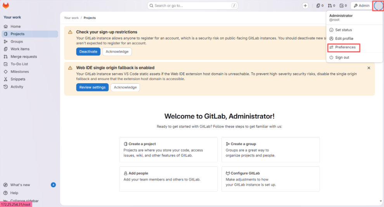Click the Activity history icon
The height and width of the screenshot is (207, 384).
(6, 87)
